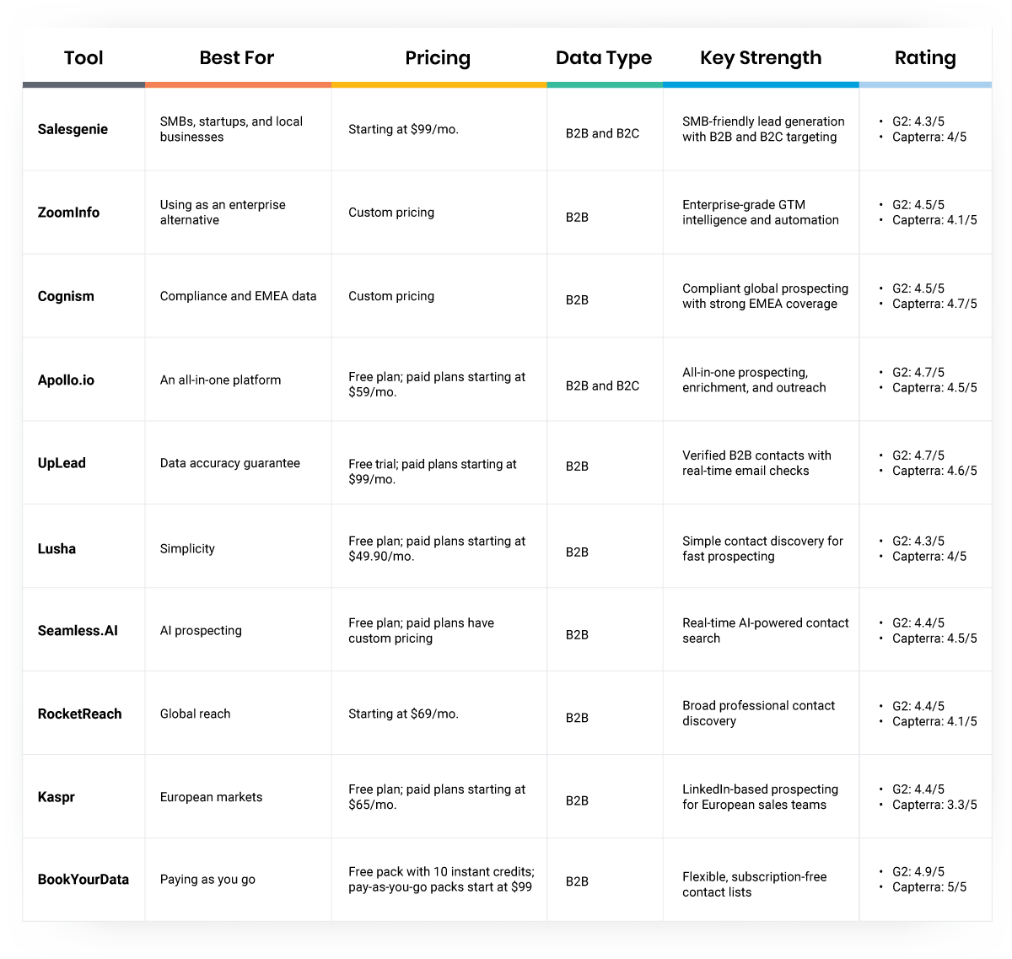Click the Pricing column header
1012x959 pixels.
pos(438,57)
